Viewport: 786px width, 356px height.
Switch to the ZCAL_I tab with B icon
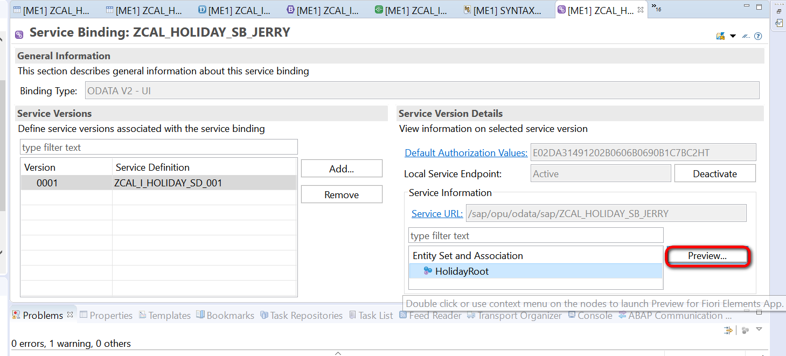coord(322,10)
